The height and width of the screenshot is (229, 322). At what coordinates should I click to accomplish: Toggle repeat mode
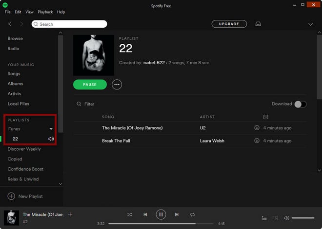pos(192,214)
